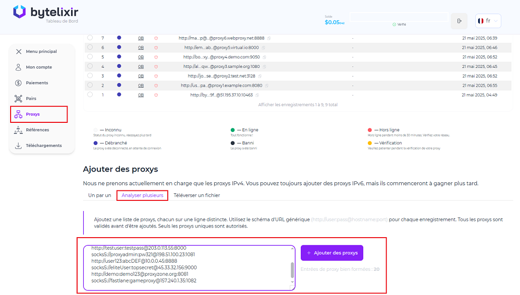Click red Hors ligne legend dot
This screenshot has width=520, height=295.
[x=370, y=130]
